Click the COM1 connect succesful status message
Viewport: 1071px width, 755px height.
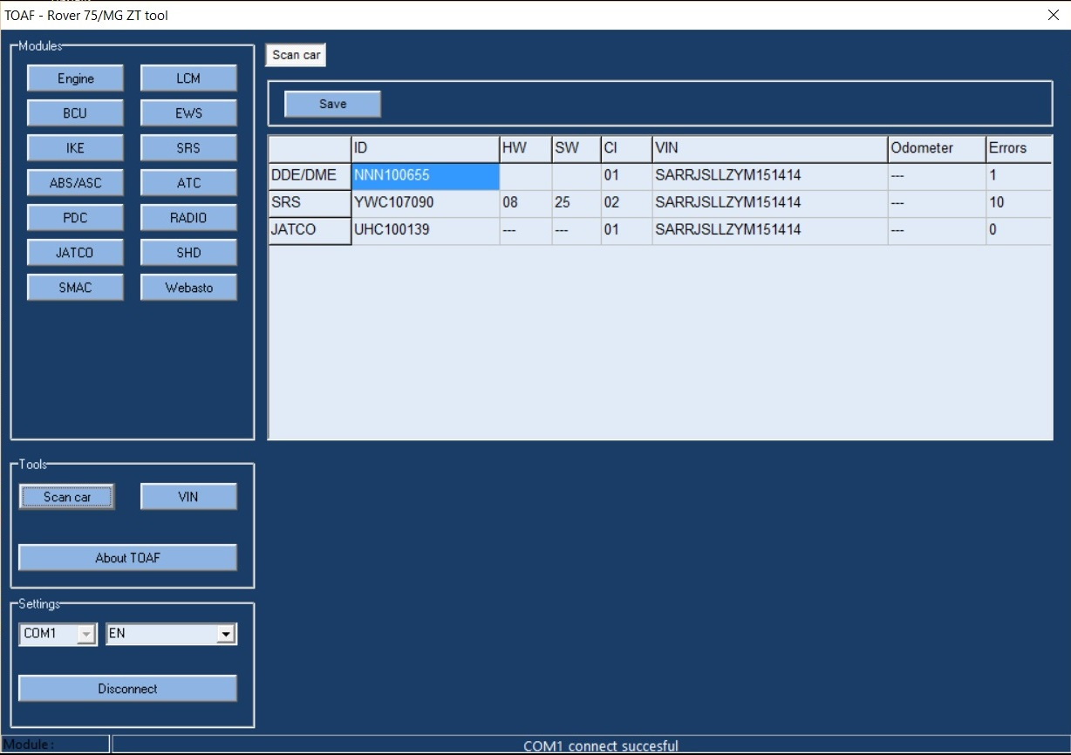600,746
